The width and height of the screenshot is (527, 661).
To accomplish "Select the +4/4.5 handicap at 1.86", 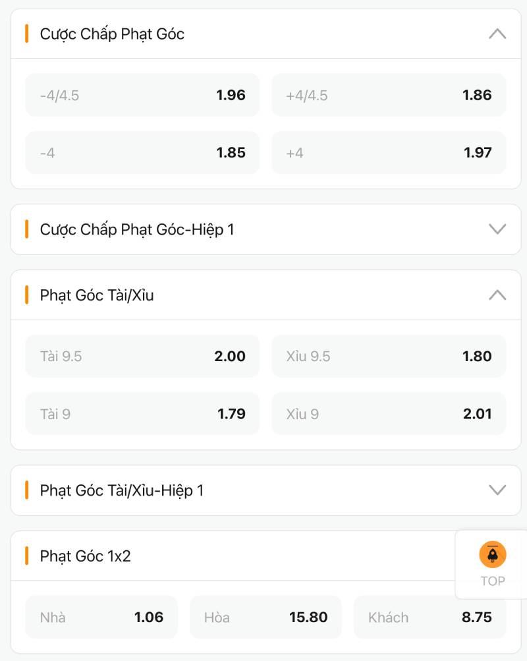I will pos(389,95).
